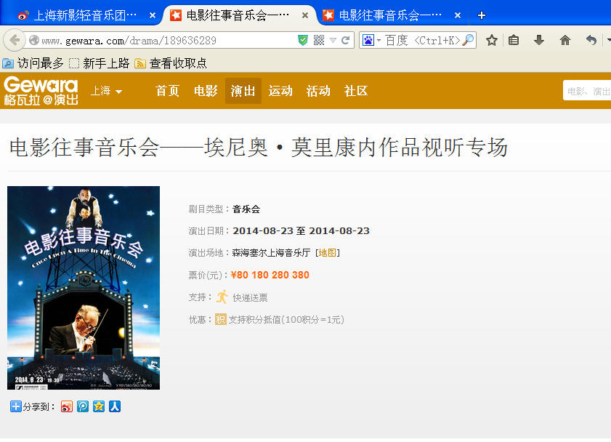Screen dimensions: 611x442
Task: Click the blue plus share icon
Action: (x=15, y=406)
